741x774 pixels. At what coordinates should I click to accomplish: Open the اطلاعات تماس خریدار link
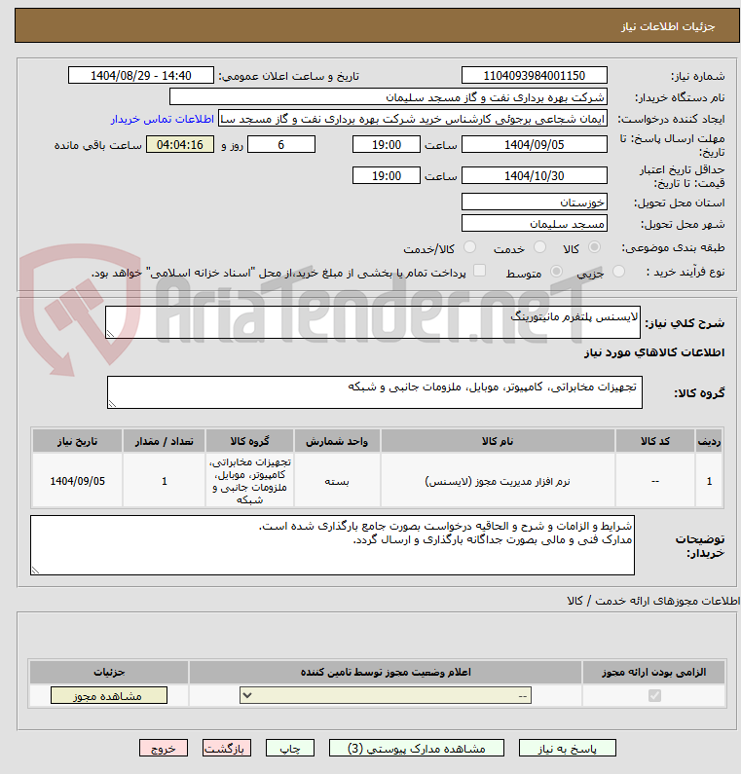[x=163, y=119]
